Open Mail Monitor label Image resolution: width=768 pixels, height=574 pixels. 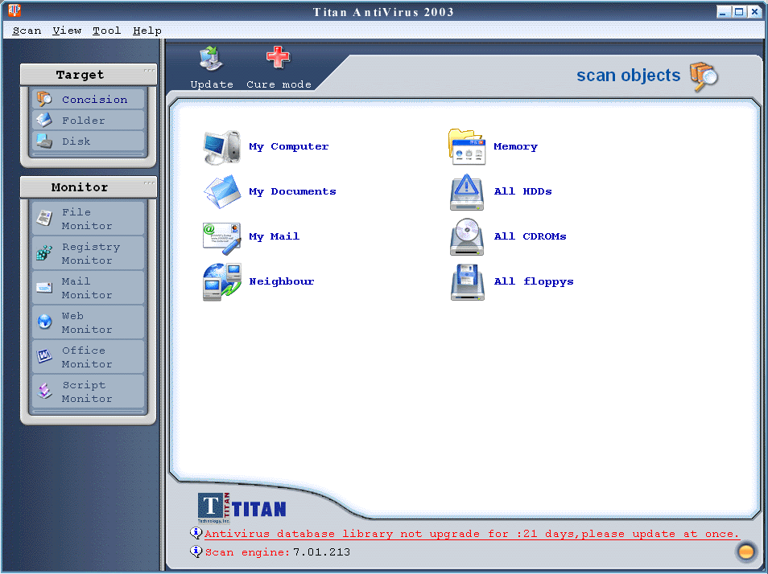(x=87, y=289)
